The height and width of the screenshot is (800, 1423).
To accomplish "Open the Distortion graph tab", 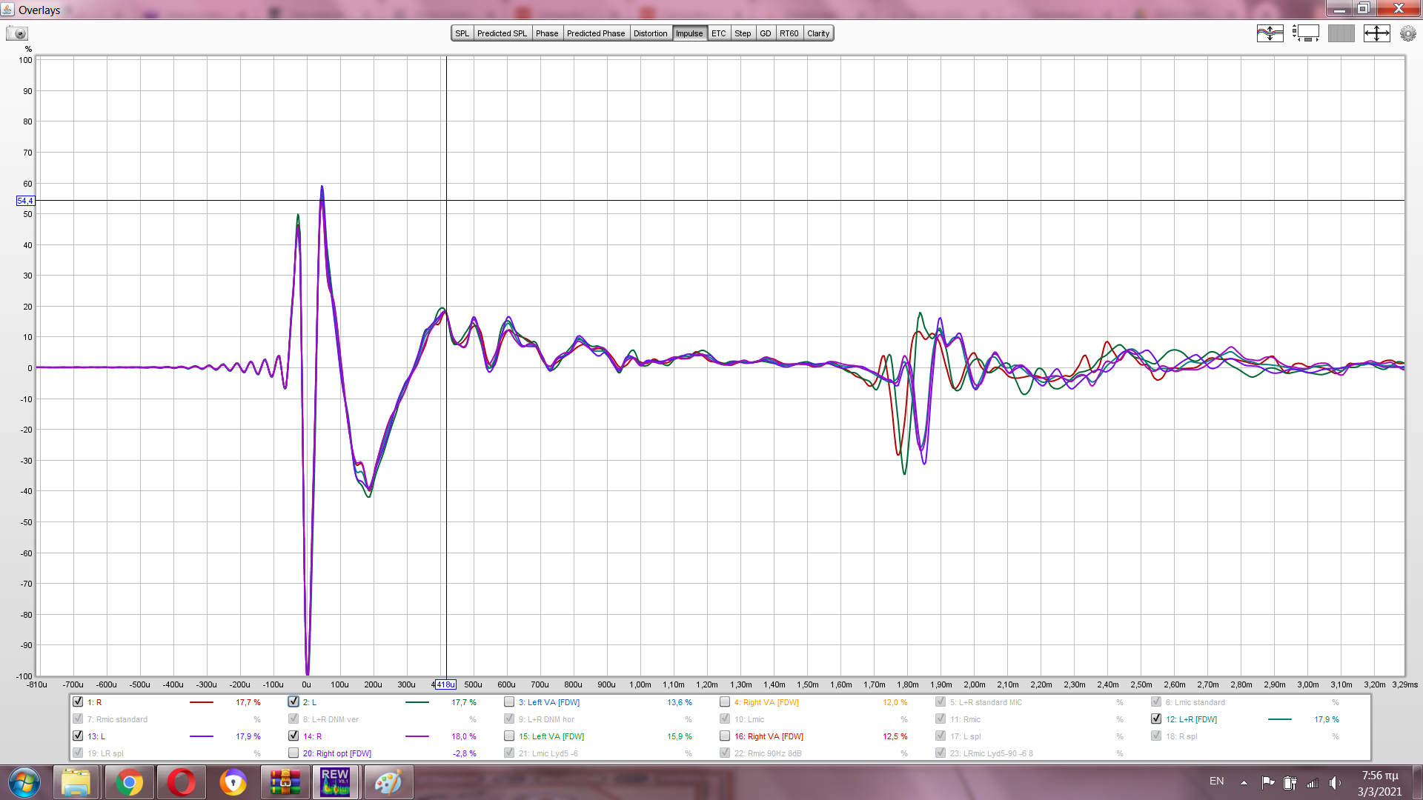I will (650, 33).
